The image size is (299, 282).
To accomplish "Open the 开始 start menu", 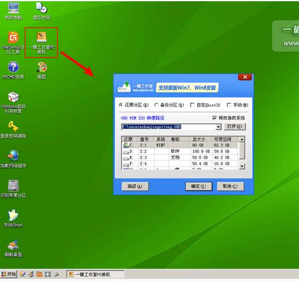I will tap(9, 274).
